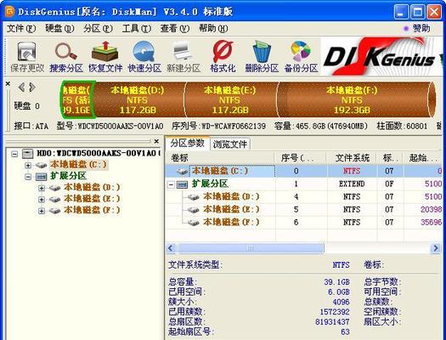Select 本地磁盘 (C:) label in tree
This screenshot has height=340, width=446.
(x=78, y=165)
